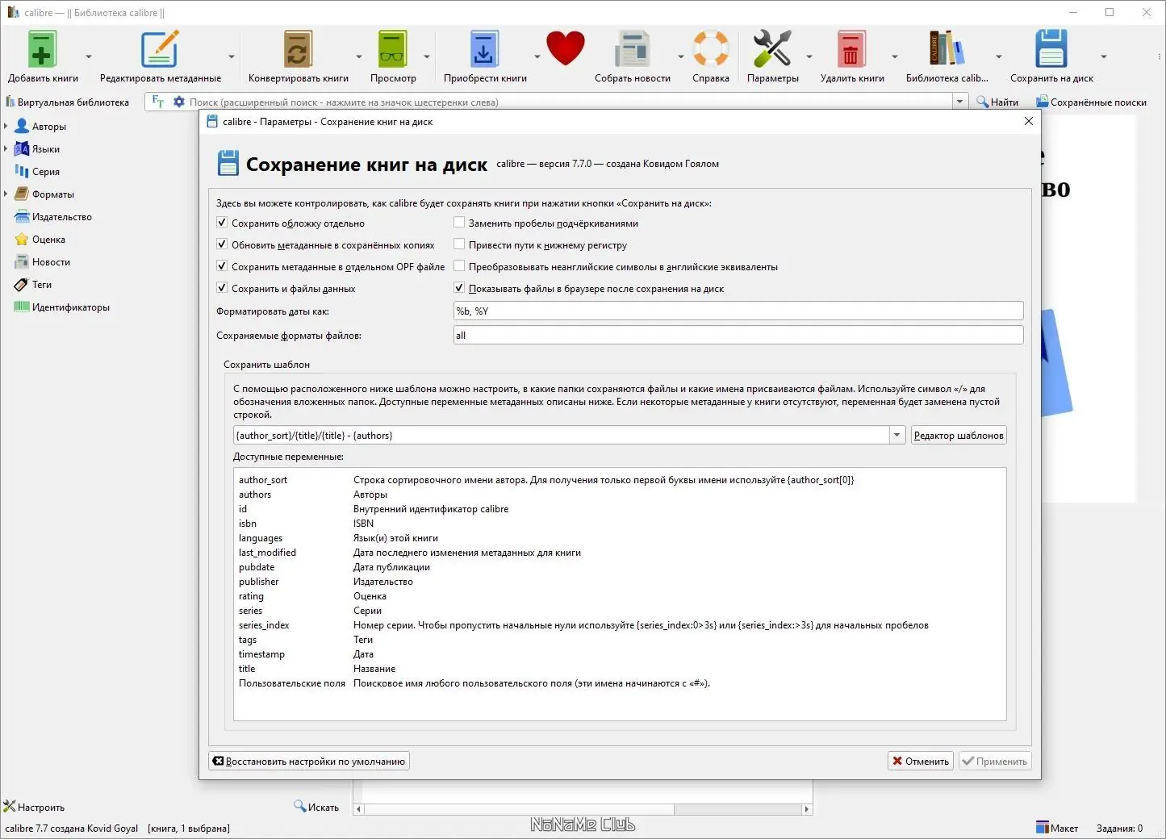Click the Форматы icon in the tag browser
The width and height of the screenshot is (1166, 839).
(22, 194)
